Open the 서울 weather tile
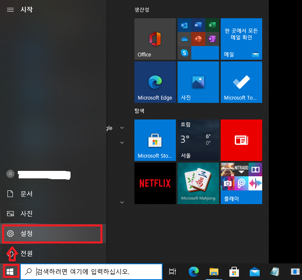302x280 pixels. [x=198, y=140]
